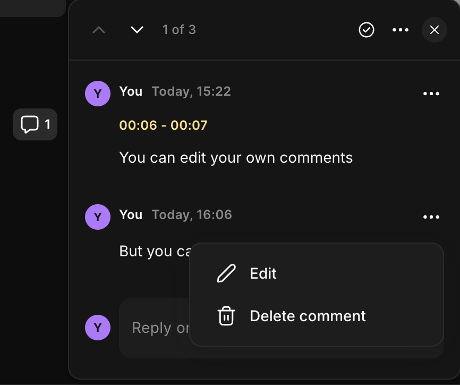The height and width of the screenshot is (385, 460).
Task: Jump to the 00:06 - 00:07 timestamp range
Action: (x=163, y=125)
